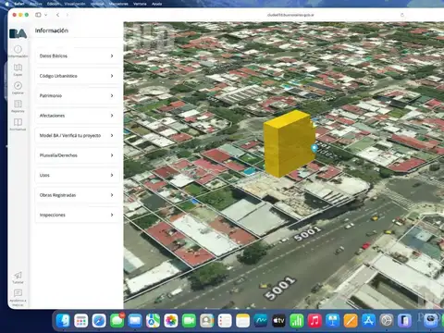The width and height of the screenshot is (444, 333).
Task: Click the Safari address bar
Action: (290, 15)
